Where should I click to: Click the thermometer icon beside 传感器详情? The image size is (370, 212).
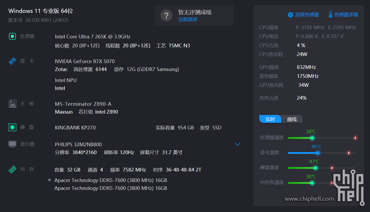(x=330, y=15)
